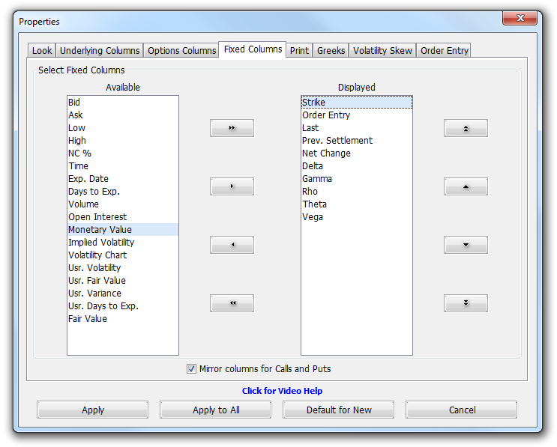Click the Apply to All button
This screenshot has height=447, width=557.
[216, 410]
